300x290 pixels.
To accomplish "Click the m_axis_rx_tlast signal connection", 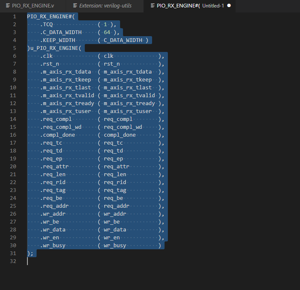I will (128, 88).
